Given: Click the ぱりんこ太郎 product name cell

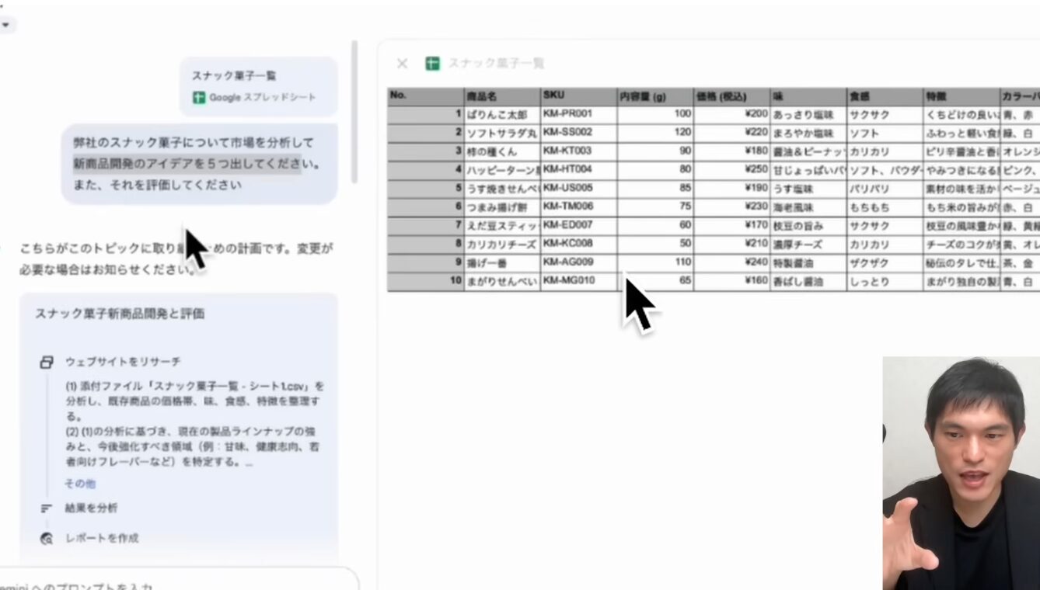Looking at the screenshot, I should [501, 114].
